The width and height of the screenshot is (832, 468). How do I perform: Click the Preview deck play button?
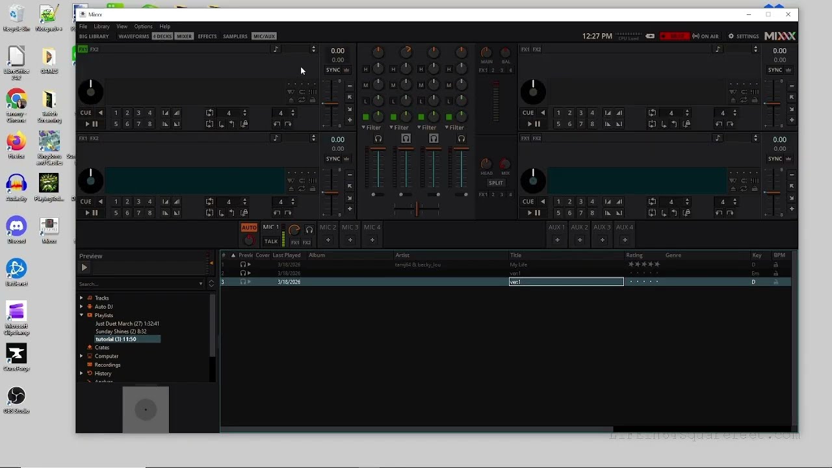pyautogui.click(x=84, y=267)
